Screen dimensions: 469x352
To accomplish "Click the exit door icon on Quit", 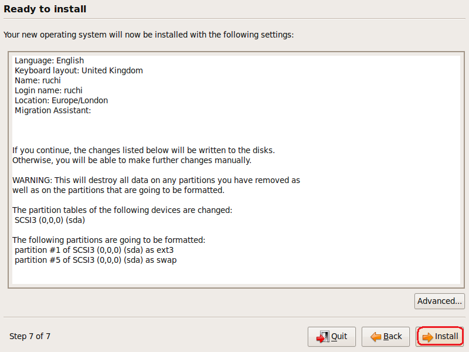I will (x=322, y=337).
